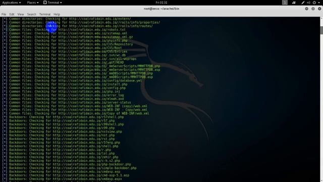Click the line checking for shell.php
Image resolution: width=323 pixels, height=182 pixels.
60,146
